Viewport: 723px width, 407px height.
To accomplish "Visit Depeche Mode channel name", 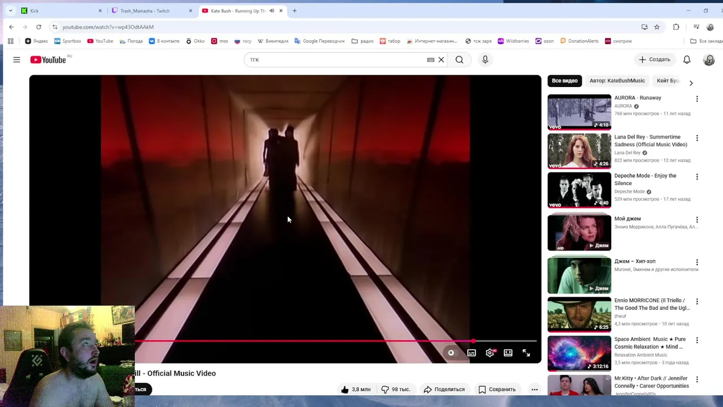I will (629, 192).
